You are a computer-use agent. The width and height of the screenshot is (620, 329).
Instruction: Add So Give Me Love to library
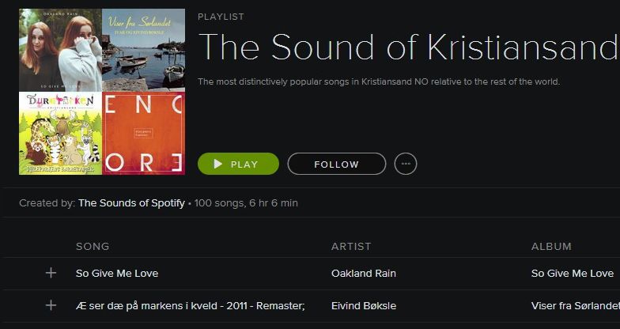point(51,274)
